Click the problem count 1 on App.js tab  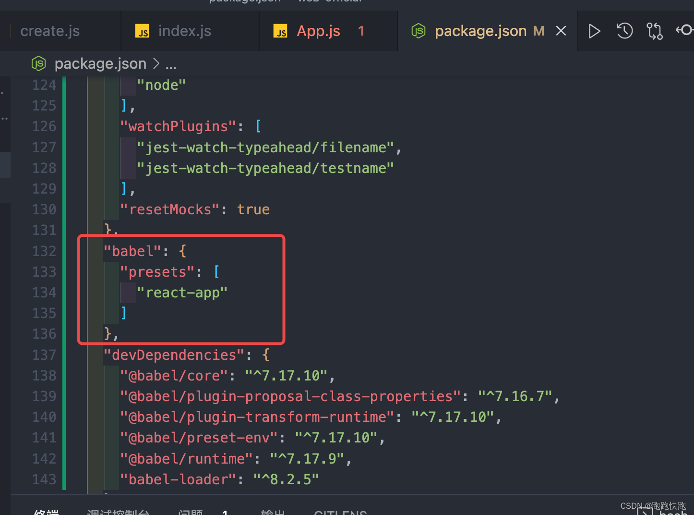point(361,31)
